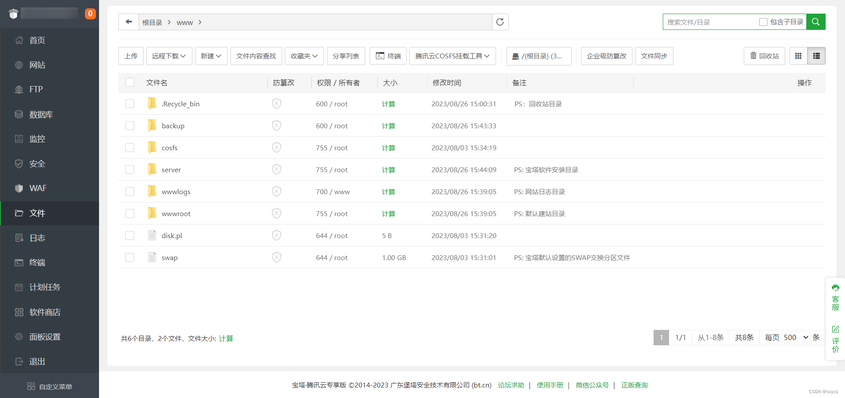Open the customer service 客服 widget
Viewport: 845px width, 398px height.
(835, 297)
